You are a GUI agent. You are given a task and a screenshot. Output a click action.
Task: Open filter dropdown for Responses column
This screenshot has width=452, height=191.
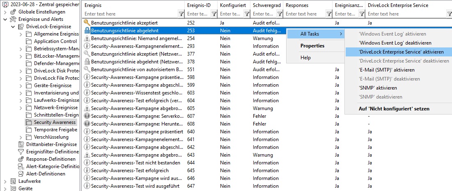tap(329, 14)
